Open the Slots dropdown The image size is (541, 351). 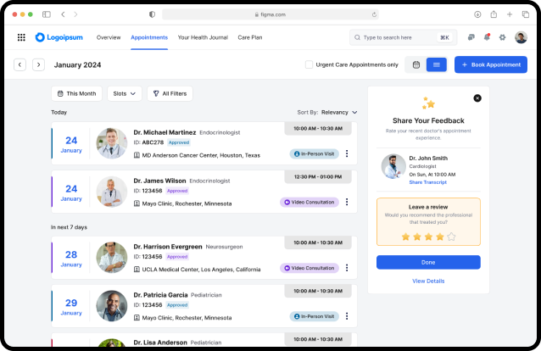click(125, 93)
